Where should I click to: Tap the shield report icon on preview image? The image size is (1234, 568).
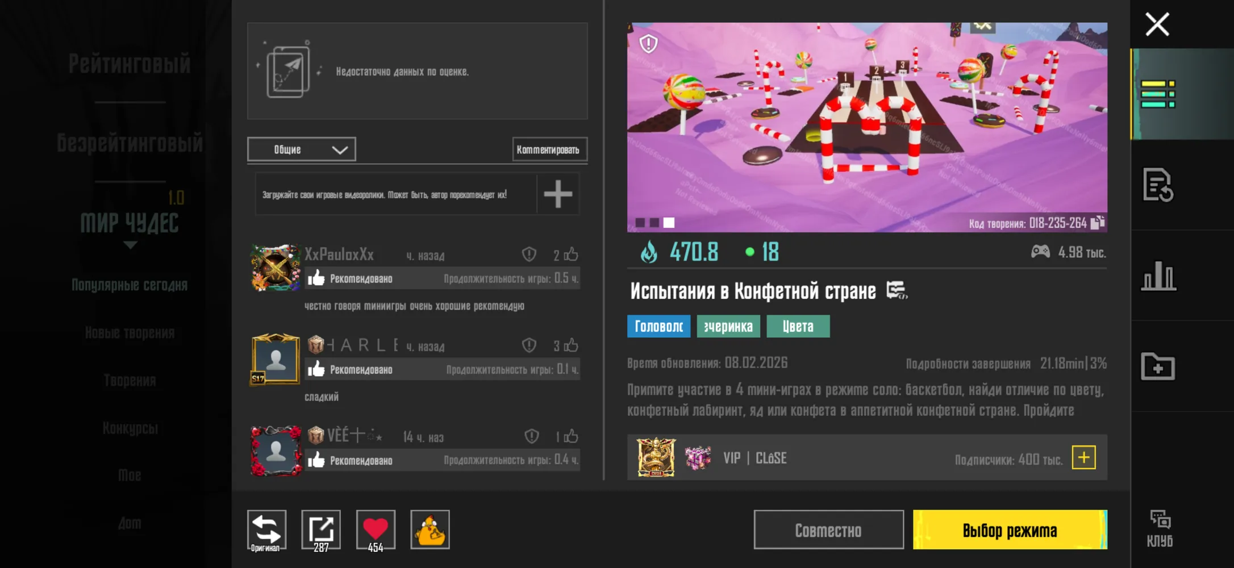click(648, 43)
